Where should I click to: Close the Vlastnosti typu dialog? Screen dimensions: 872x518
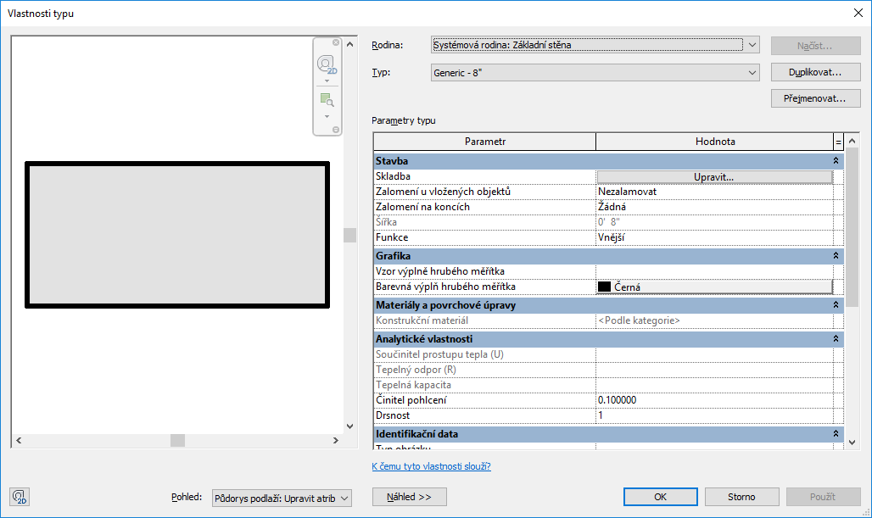[x=858, y=13]
